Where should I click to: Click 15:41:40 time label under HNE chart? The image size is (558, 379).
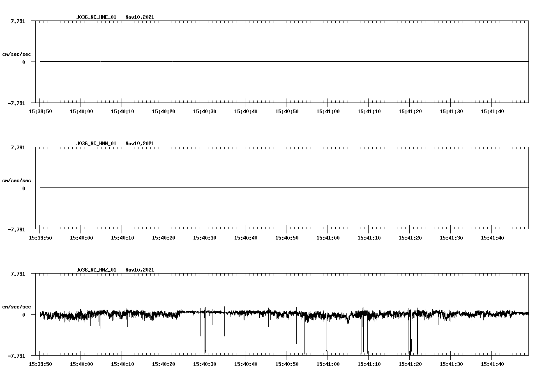(492, 112)
